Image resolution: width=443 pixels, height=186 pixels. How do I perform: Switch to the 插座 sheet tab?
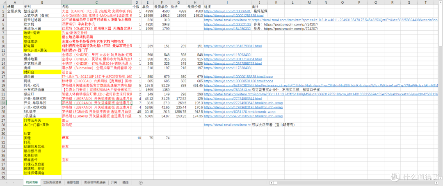click(126, 183)
